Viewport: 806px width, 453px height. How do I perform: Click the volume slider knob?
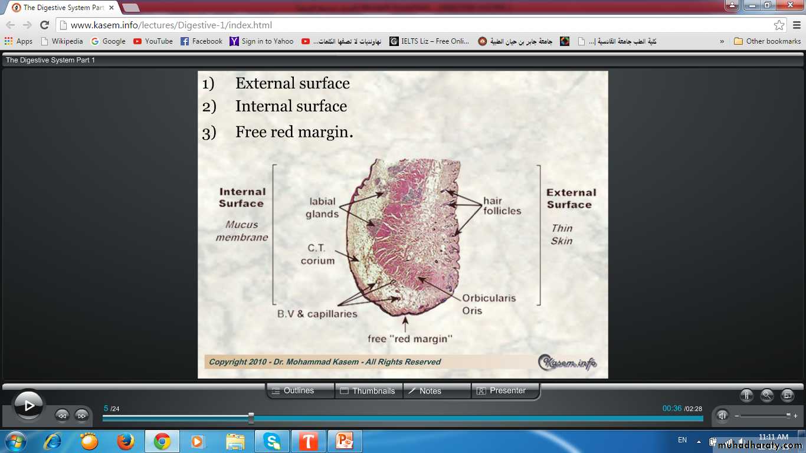(x=788, y=415)
